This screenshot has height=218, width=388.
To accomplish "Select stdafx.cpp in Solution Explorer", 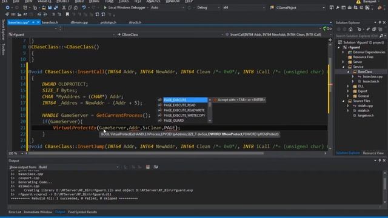I will click(x=365, y=106).
